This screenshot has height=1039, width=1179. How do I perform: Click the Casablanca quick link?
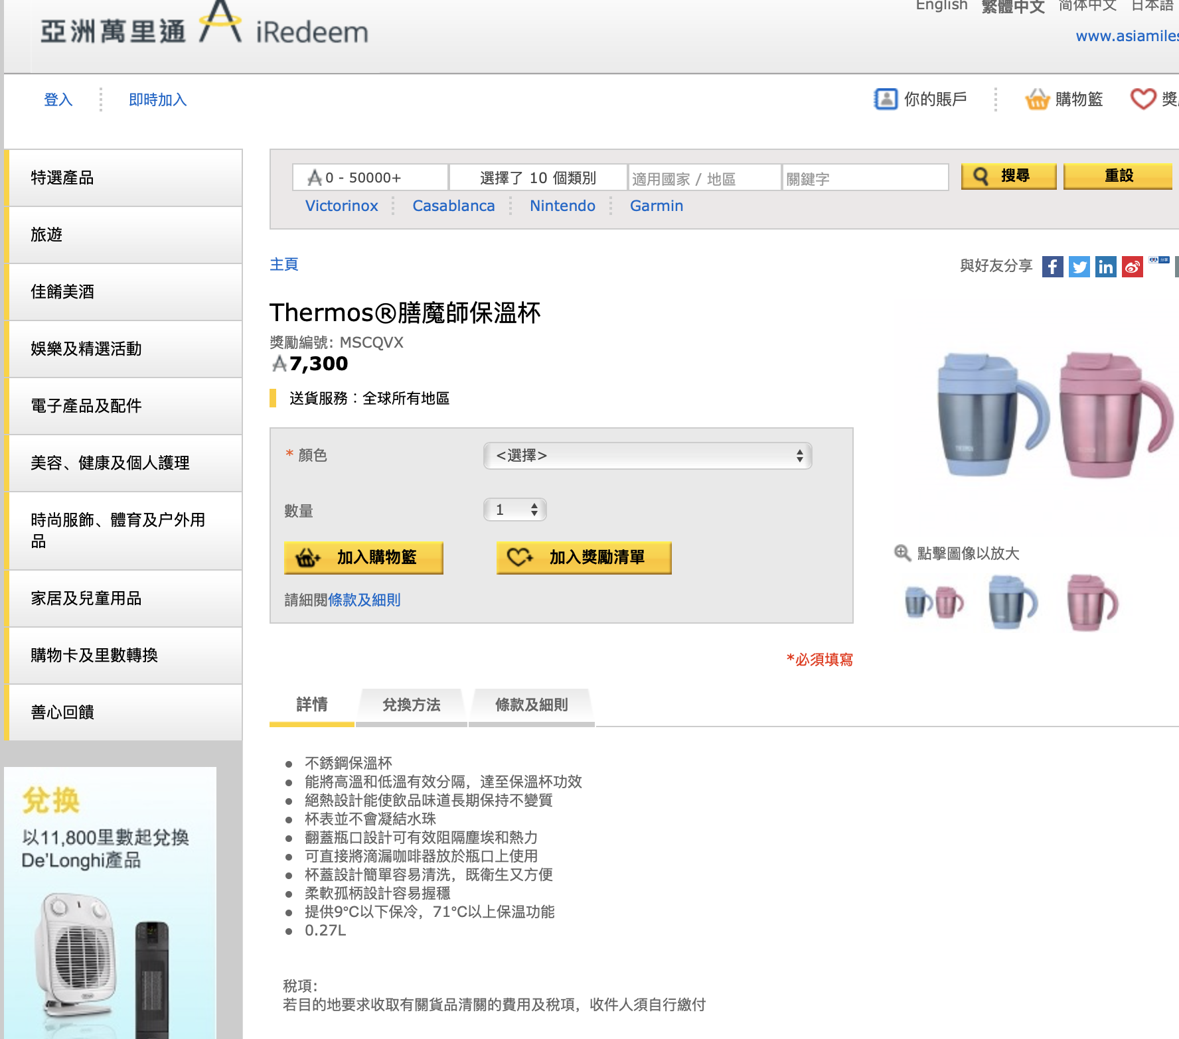(x=453, y=206)
